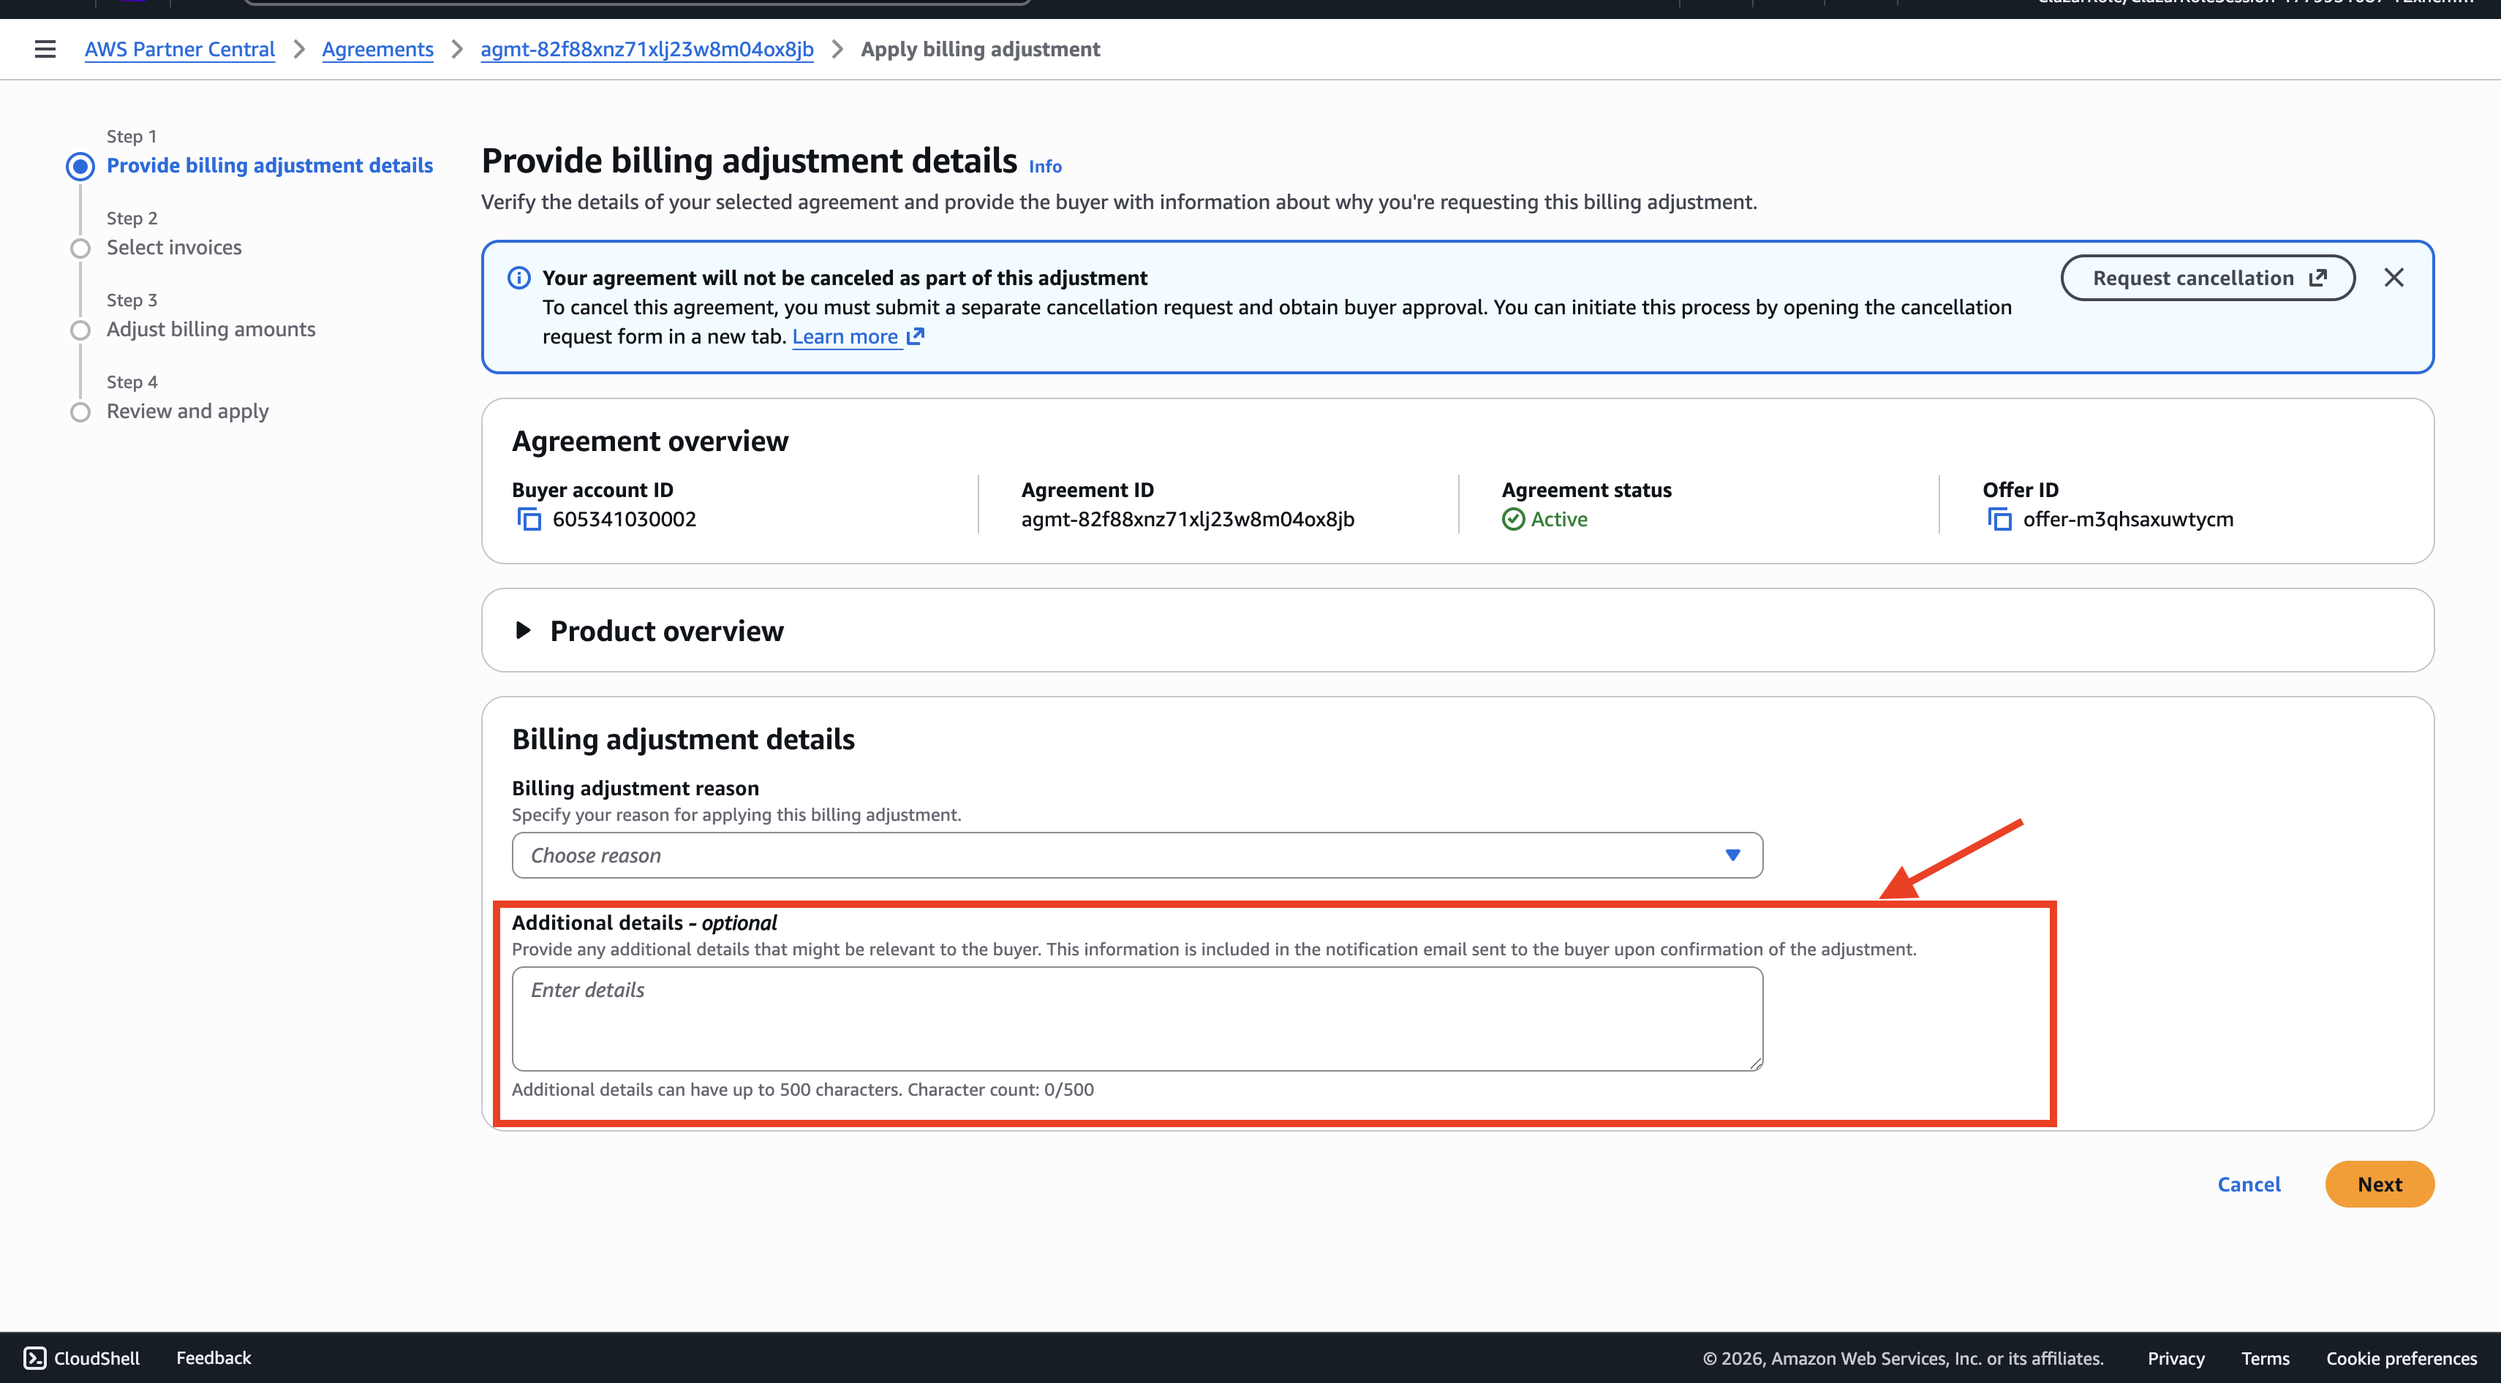This screenshot has height=1383, width=2501.
Task: Open the Feedback link in footer
Action: [x=214, y=1357]
